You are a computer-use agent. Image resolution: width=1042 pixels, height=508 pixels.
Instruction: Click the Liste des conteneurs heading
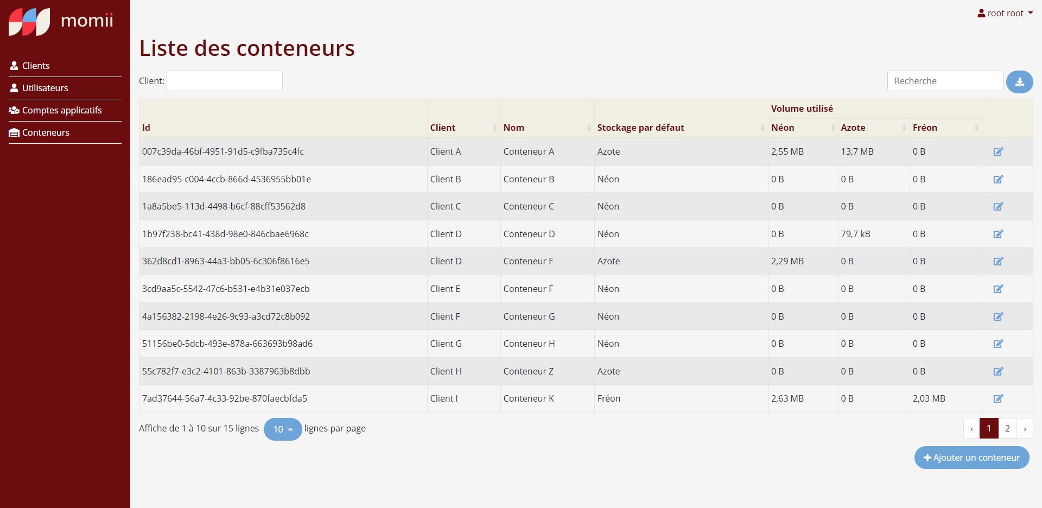(x=247, y=48)
